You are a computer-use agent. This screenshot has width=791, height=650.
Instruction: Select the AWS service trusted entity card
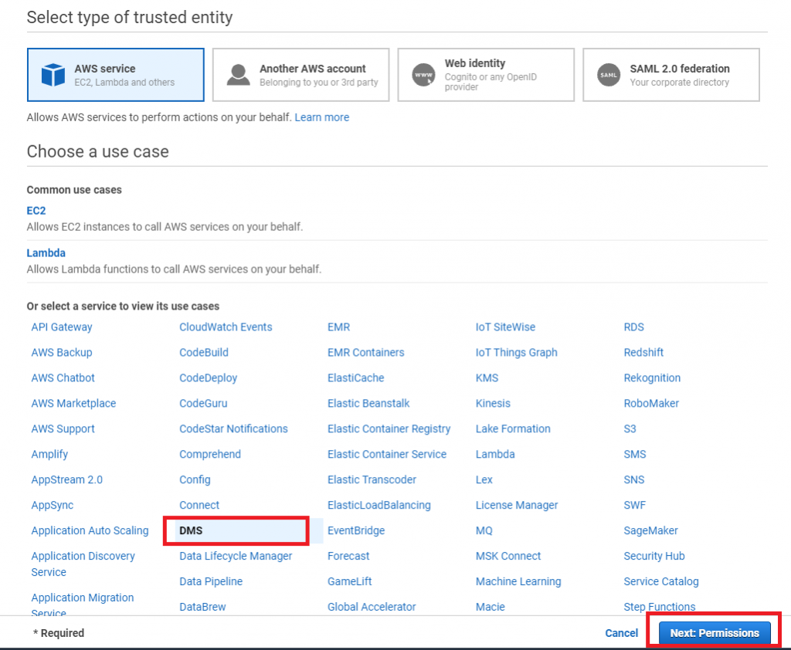116,75
